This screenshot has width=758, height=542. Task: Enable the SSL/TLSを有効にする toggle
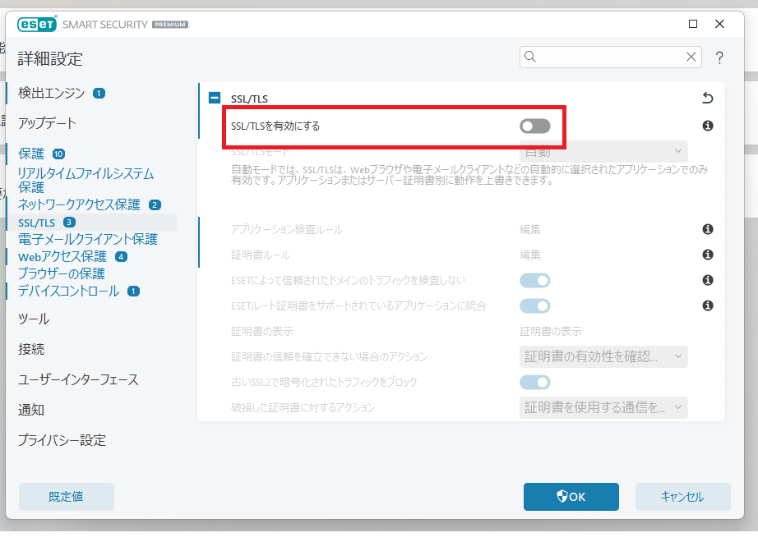tap(534, 126)
